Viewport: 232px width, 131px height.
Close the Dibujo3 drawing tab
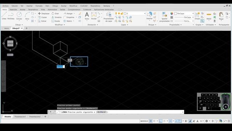pos(22,28)
